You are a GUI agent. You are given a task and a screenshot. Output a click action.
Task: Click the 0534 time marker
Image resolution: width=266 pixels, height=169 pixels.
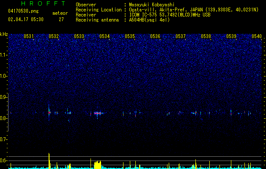pos(104,36)
